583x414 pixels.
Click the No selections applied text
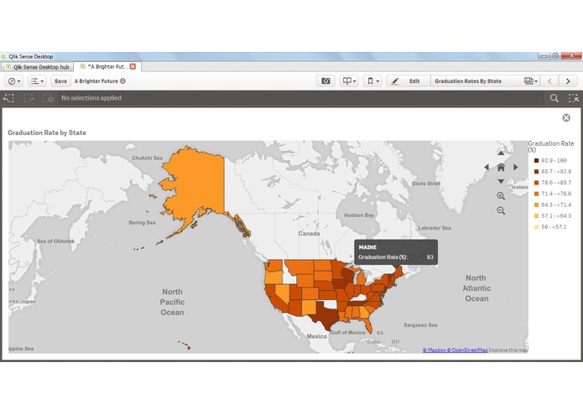pyautogui.click(x=91, y=98)
